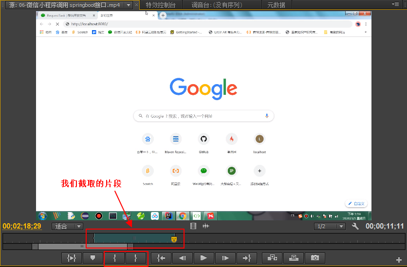Open the source clip dropdown arrow
407x267 pixels.
[129, 5]
